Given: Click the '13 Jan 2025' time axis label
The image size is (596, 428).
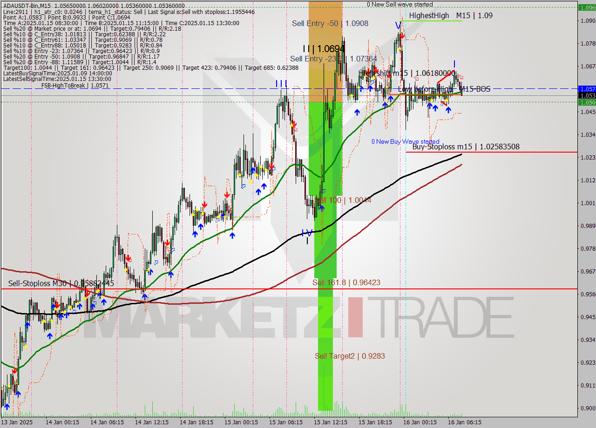Looking at the screenshot, I should tap(18, 422).
